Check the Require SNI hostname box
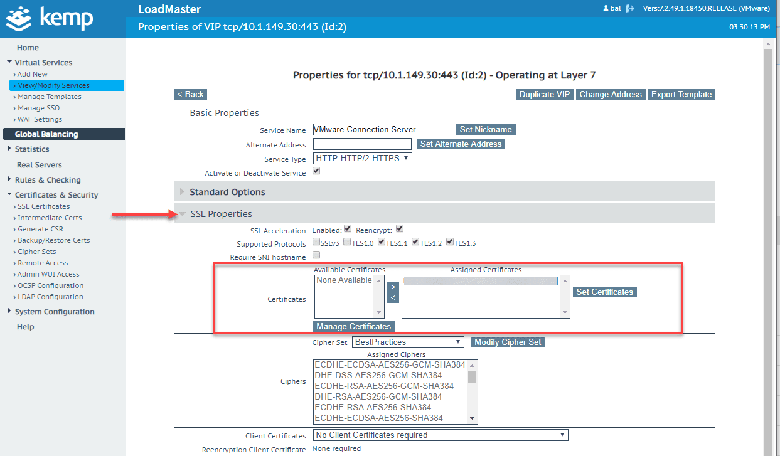 316,255
